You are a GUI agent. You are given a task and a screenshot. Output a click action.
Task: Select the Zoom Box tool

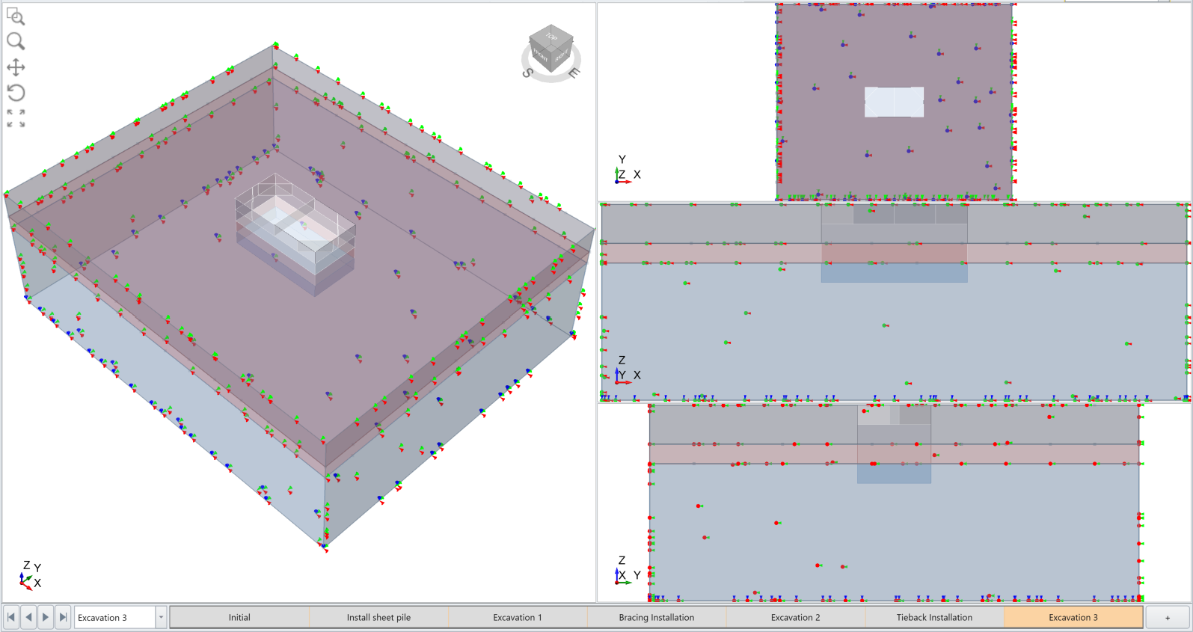[16, 16]
